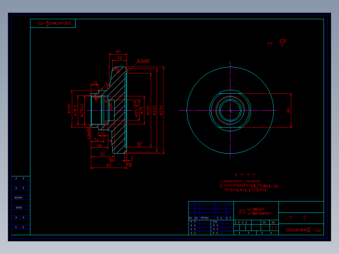339x254 pixels.
Task: Click the ø78.5 diameter dimension
Action: coord(76,110)
